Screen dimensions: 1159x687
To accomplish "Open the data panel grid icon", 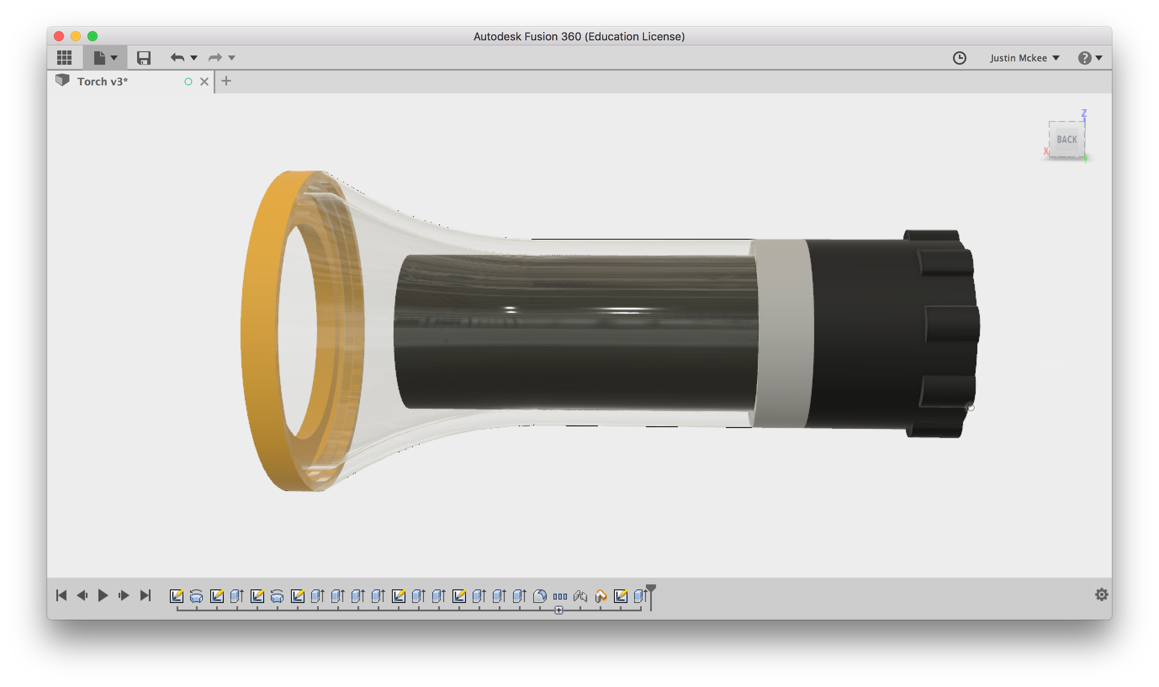I will pos(64,58).
